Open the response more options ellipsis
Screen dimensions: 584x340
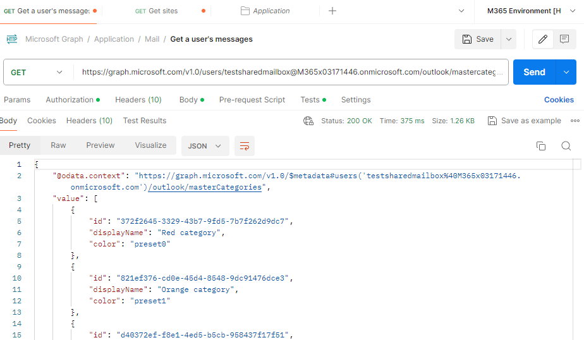(x=575, y=121)
